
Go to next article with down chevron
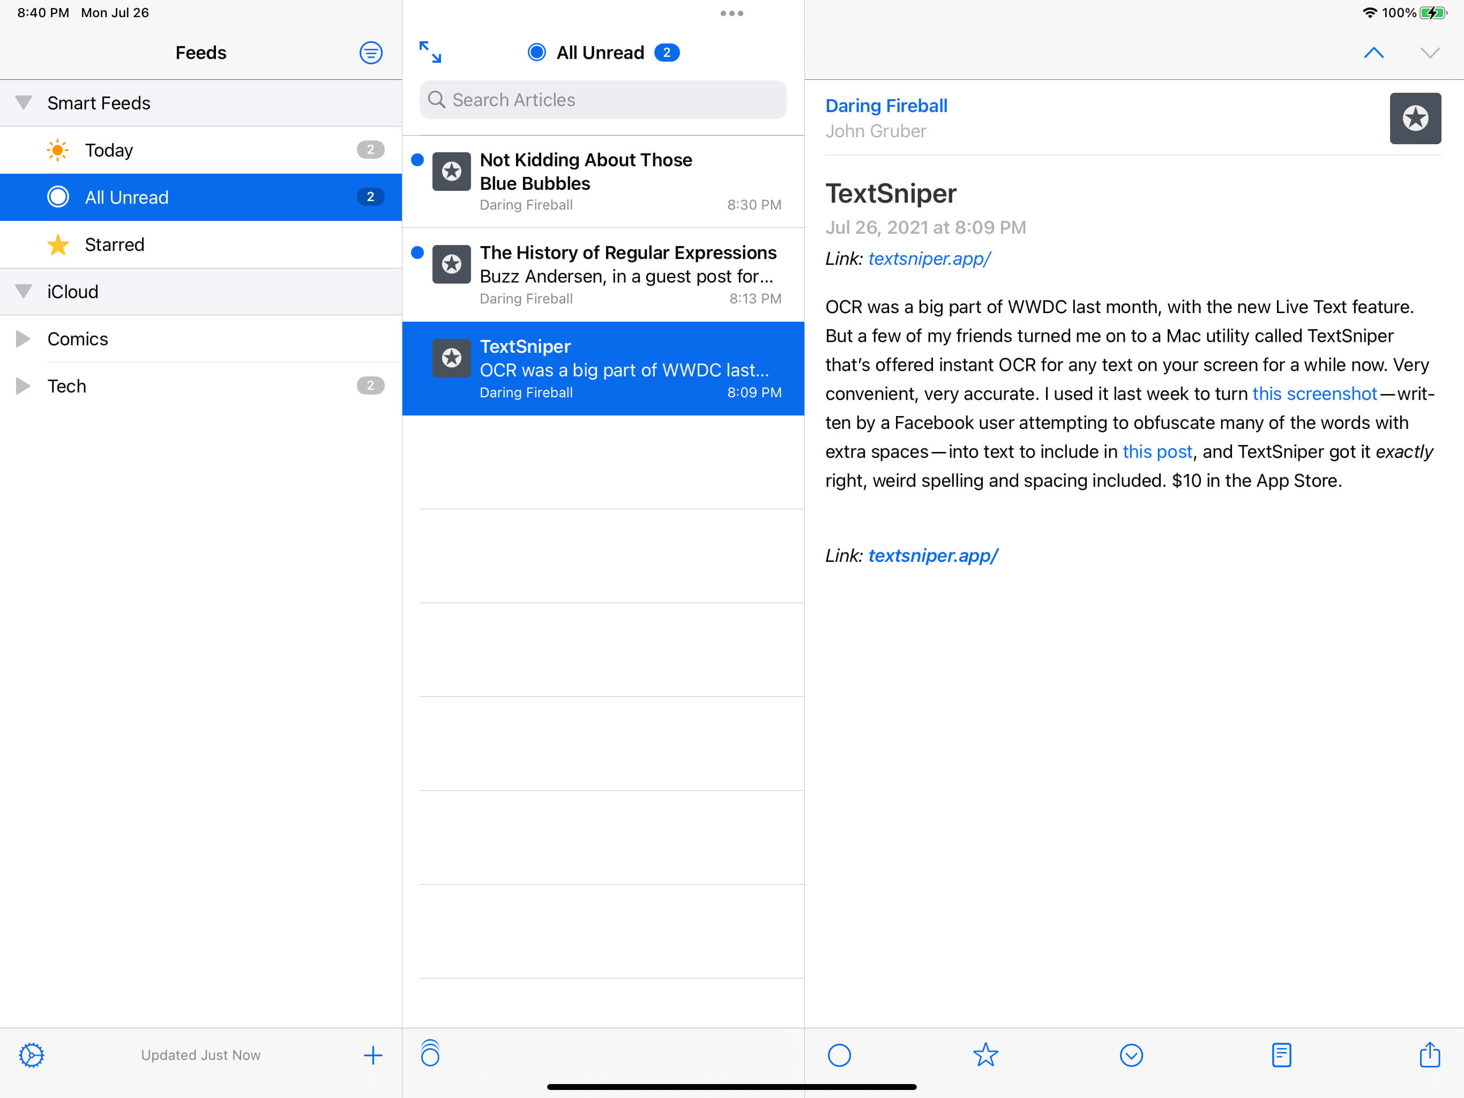click(x=1430, y=53)
